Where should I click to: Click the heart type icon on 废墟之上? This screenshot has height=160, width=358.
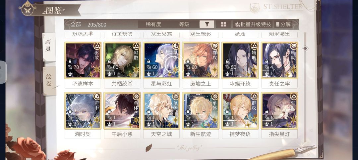click(x=214, y=46)
